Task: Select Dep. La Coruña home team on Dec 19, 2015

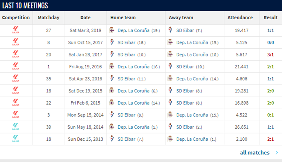Action: coord(133,91)
